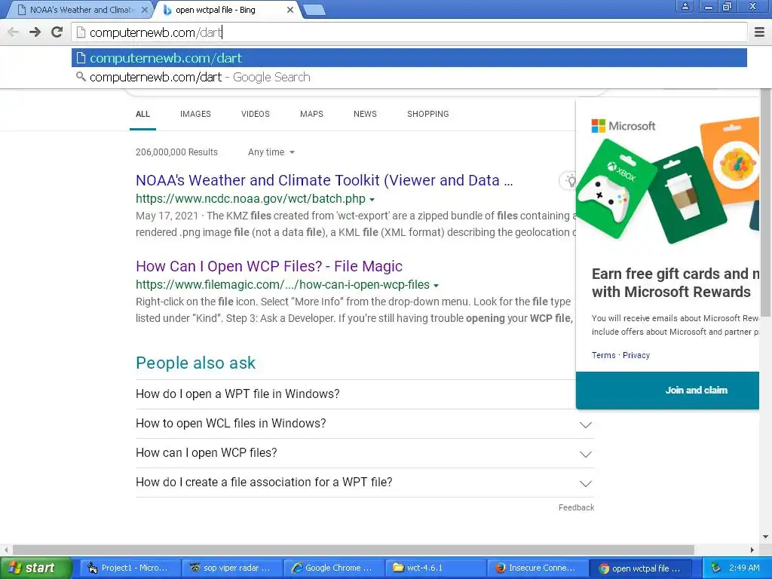
Task: Expand How to open WCL files question
Action: click(365, 424)
